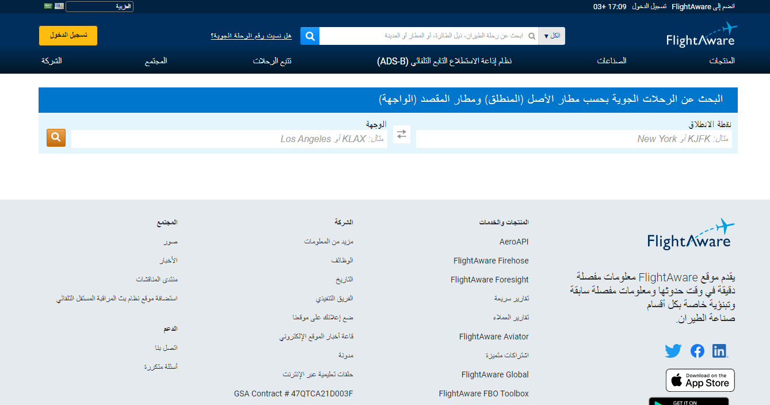Click the Download on the App Store badge
This screenshot has width=770, height=405.
click(700, 380)
